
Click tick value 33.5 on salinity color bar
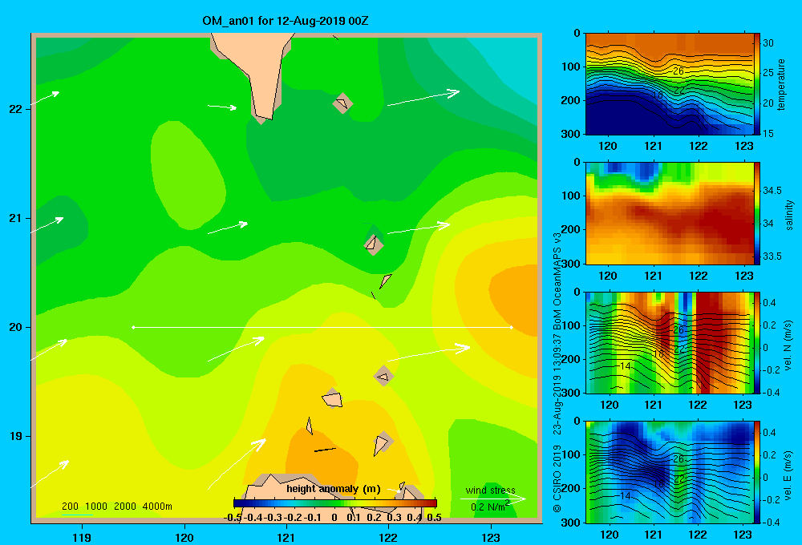tap(772, 256)
